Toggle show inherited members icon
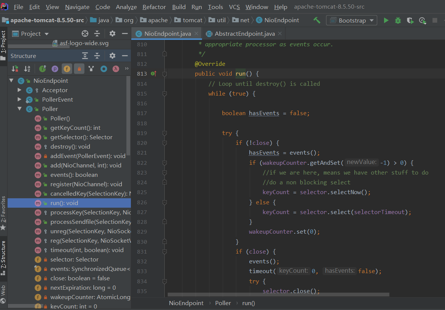This screenshot has width=445, height=310. (43, 69)
